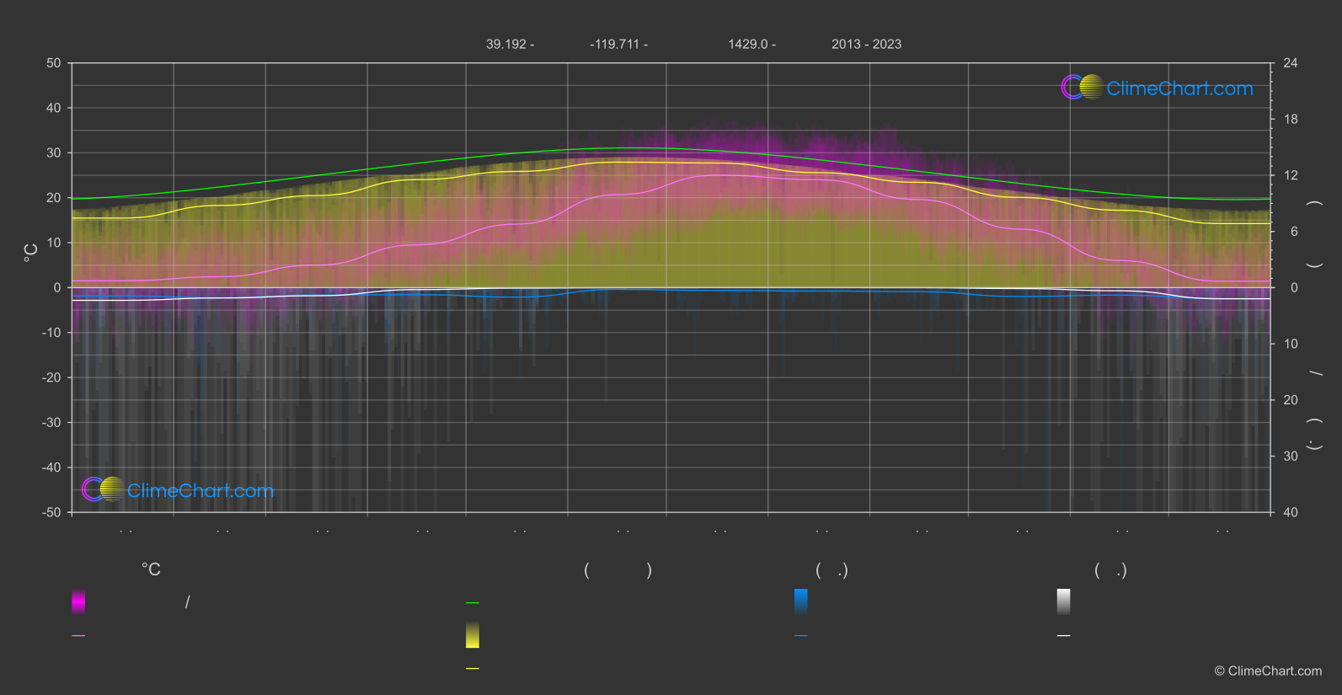Select the yellow gradient legend swatch

click(473, 635)
